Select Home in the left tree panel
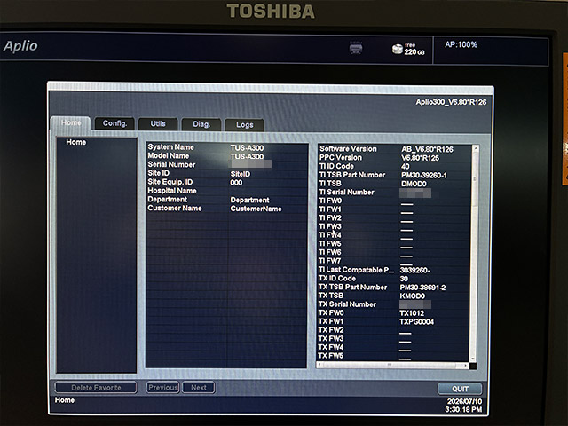 point(76,142)
